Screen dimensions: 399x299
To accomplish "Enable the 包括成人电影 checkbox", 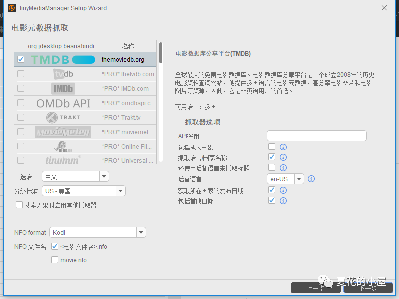I will 272,147.
